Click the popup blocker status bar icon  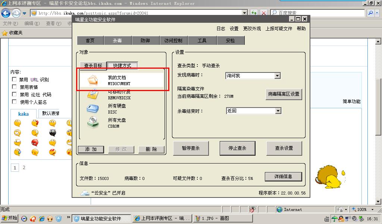click(x=253, y=209)
